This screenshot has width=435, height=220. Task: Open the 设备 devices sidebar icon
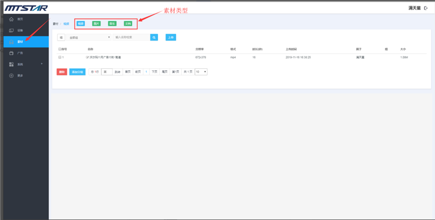tap(11, 30)
